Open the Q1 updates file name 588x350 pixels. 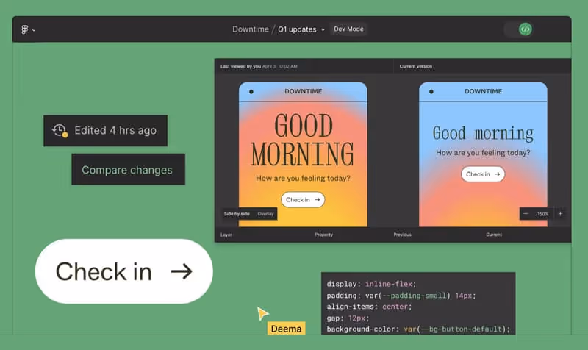point(297,29)
